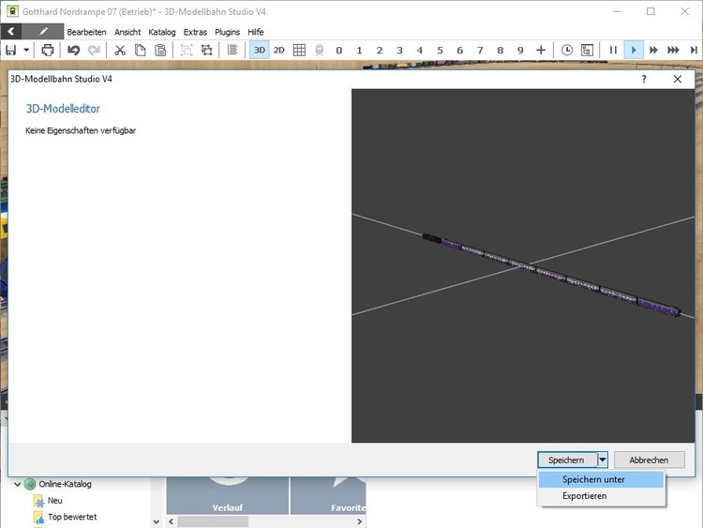This screenshot has width=703, height=528.
Task: Click the Speichern button
Action: coord(567,460)
